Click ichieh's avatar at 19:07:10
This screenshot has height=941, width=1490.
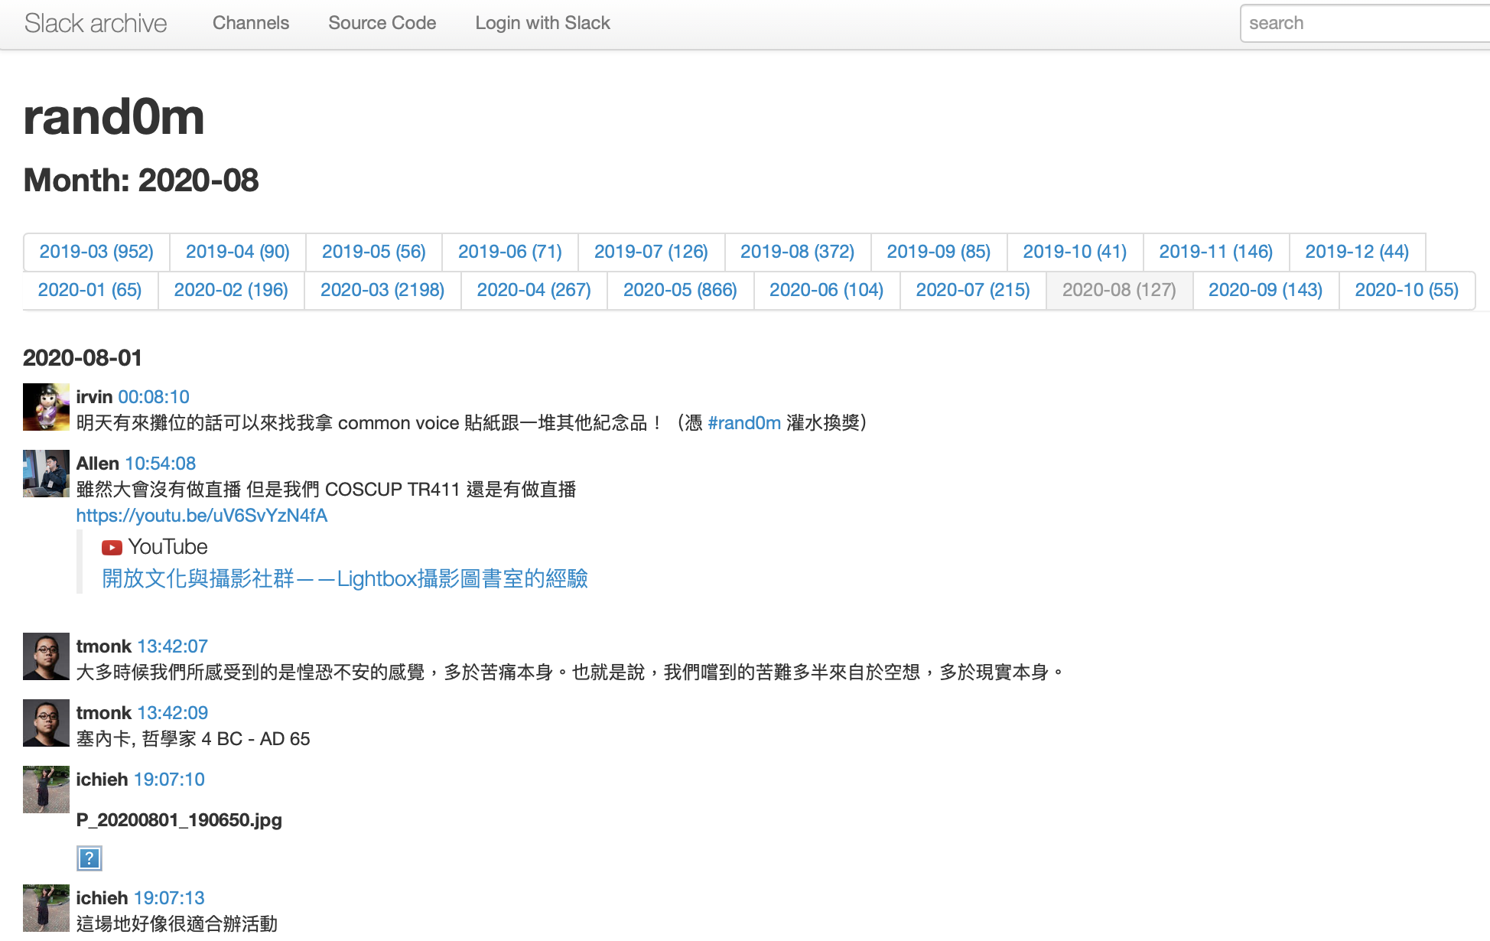click(x=46, y=790)
